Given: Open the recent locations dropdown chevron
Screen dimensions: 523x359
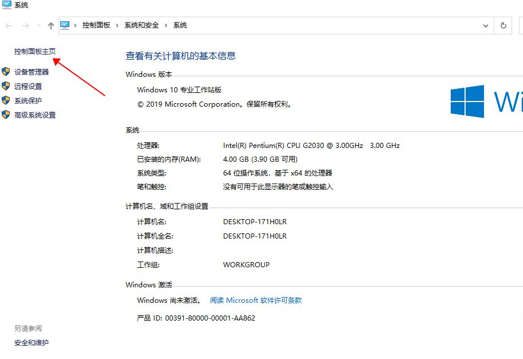Looking at the screenshot, I should coord(39,26).
